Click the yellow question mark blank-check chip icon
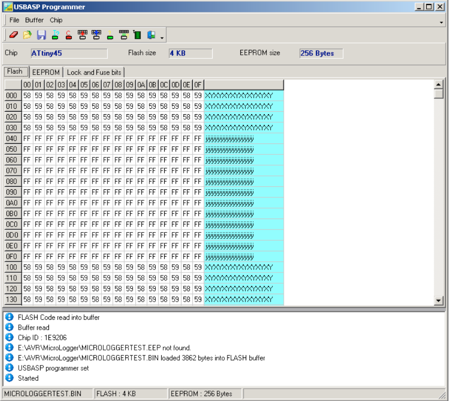 coord(110,35)
